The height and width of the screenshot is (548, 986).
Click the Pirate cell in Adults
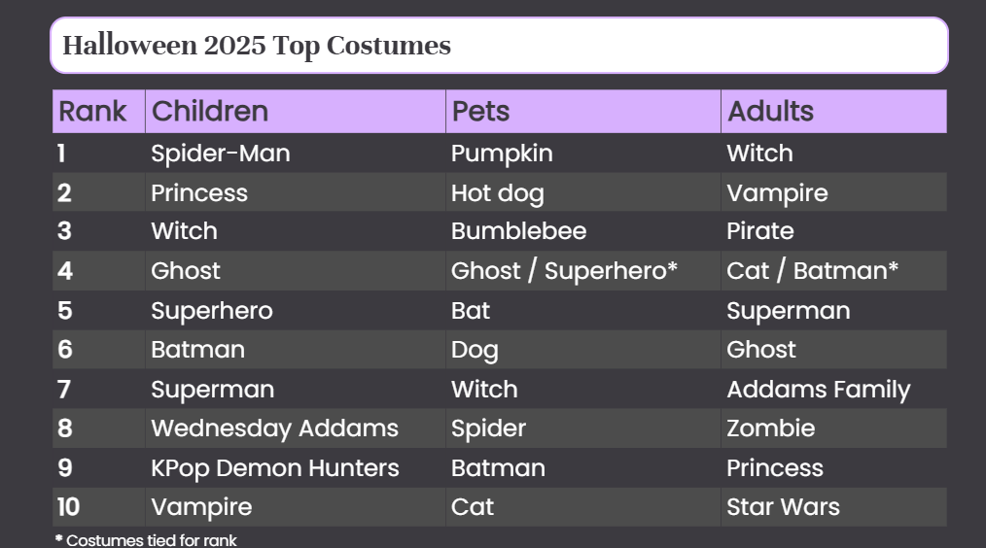[x=834, y=231]
